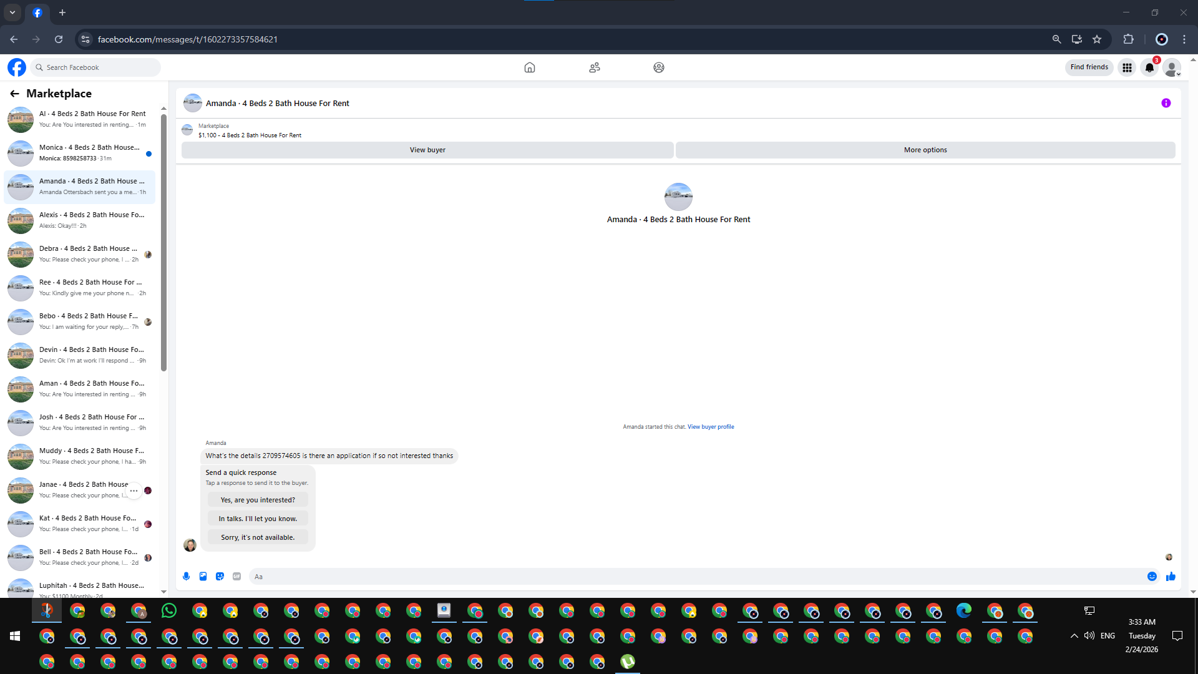Click the View buyer profile link

pos(711,427)
